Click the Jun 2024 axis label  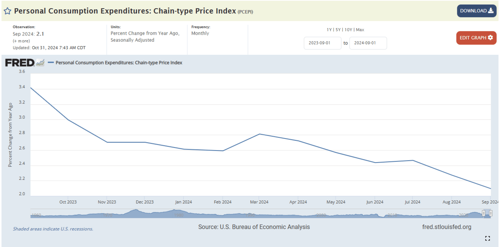coord(374,202)
